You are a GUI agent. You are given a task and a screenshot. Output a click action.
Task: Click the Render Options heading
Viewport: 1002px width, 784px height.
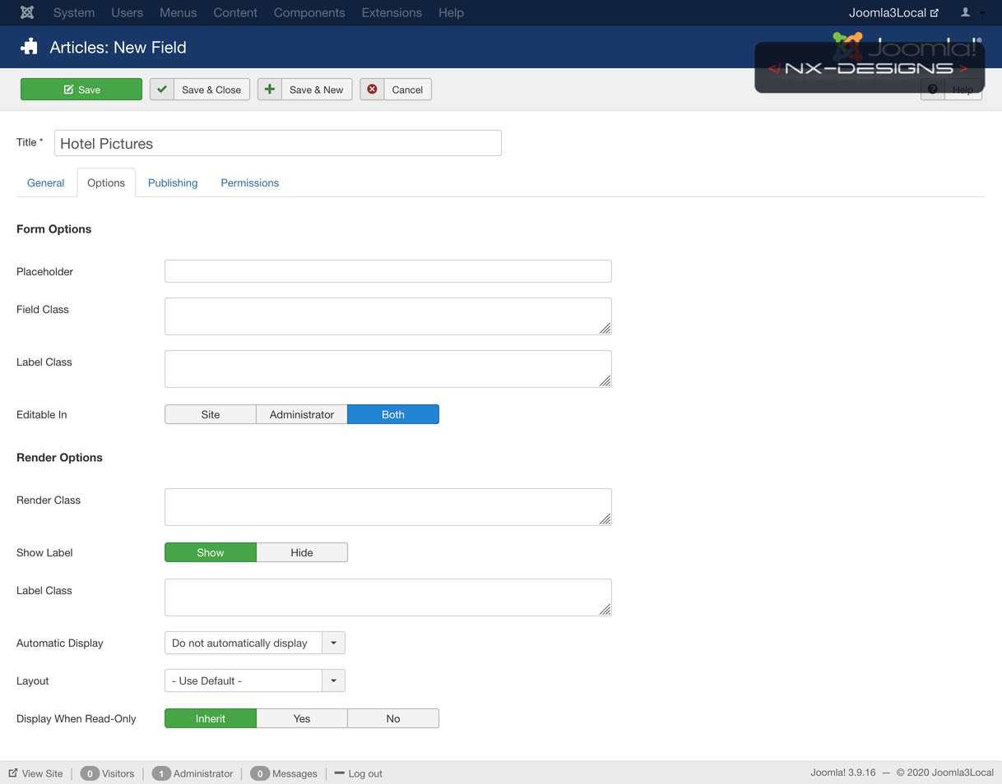tap(59, 457)
